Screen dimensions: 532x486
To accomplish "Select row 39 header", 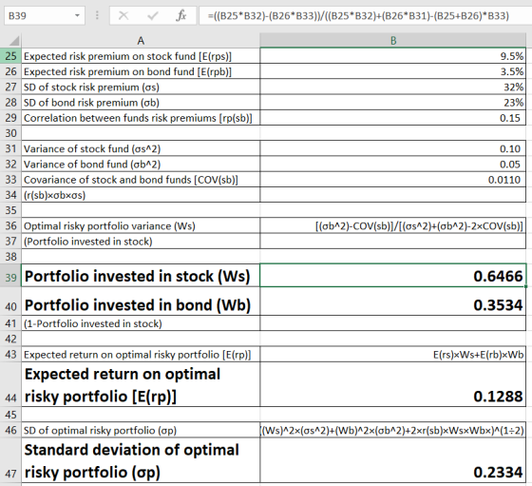I will 10,277.
